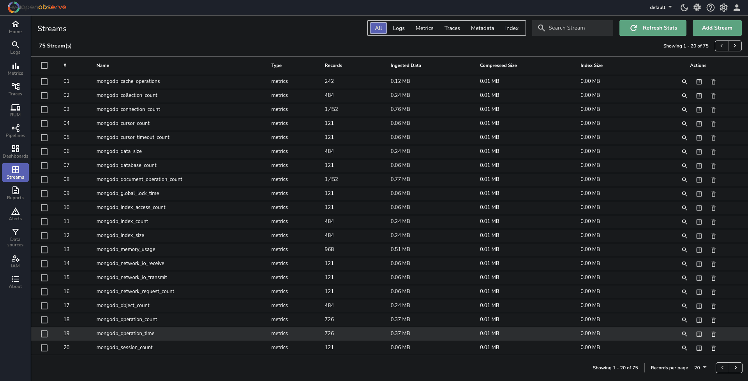
Task: Tick the checkbox for mongodb_index_size
Action: 44,236
